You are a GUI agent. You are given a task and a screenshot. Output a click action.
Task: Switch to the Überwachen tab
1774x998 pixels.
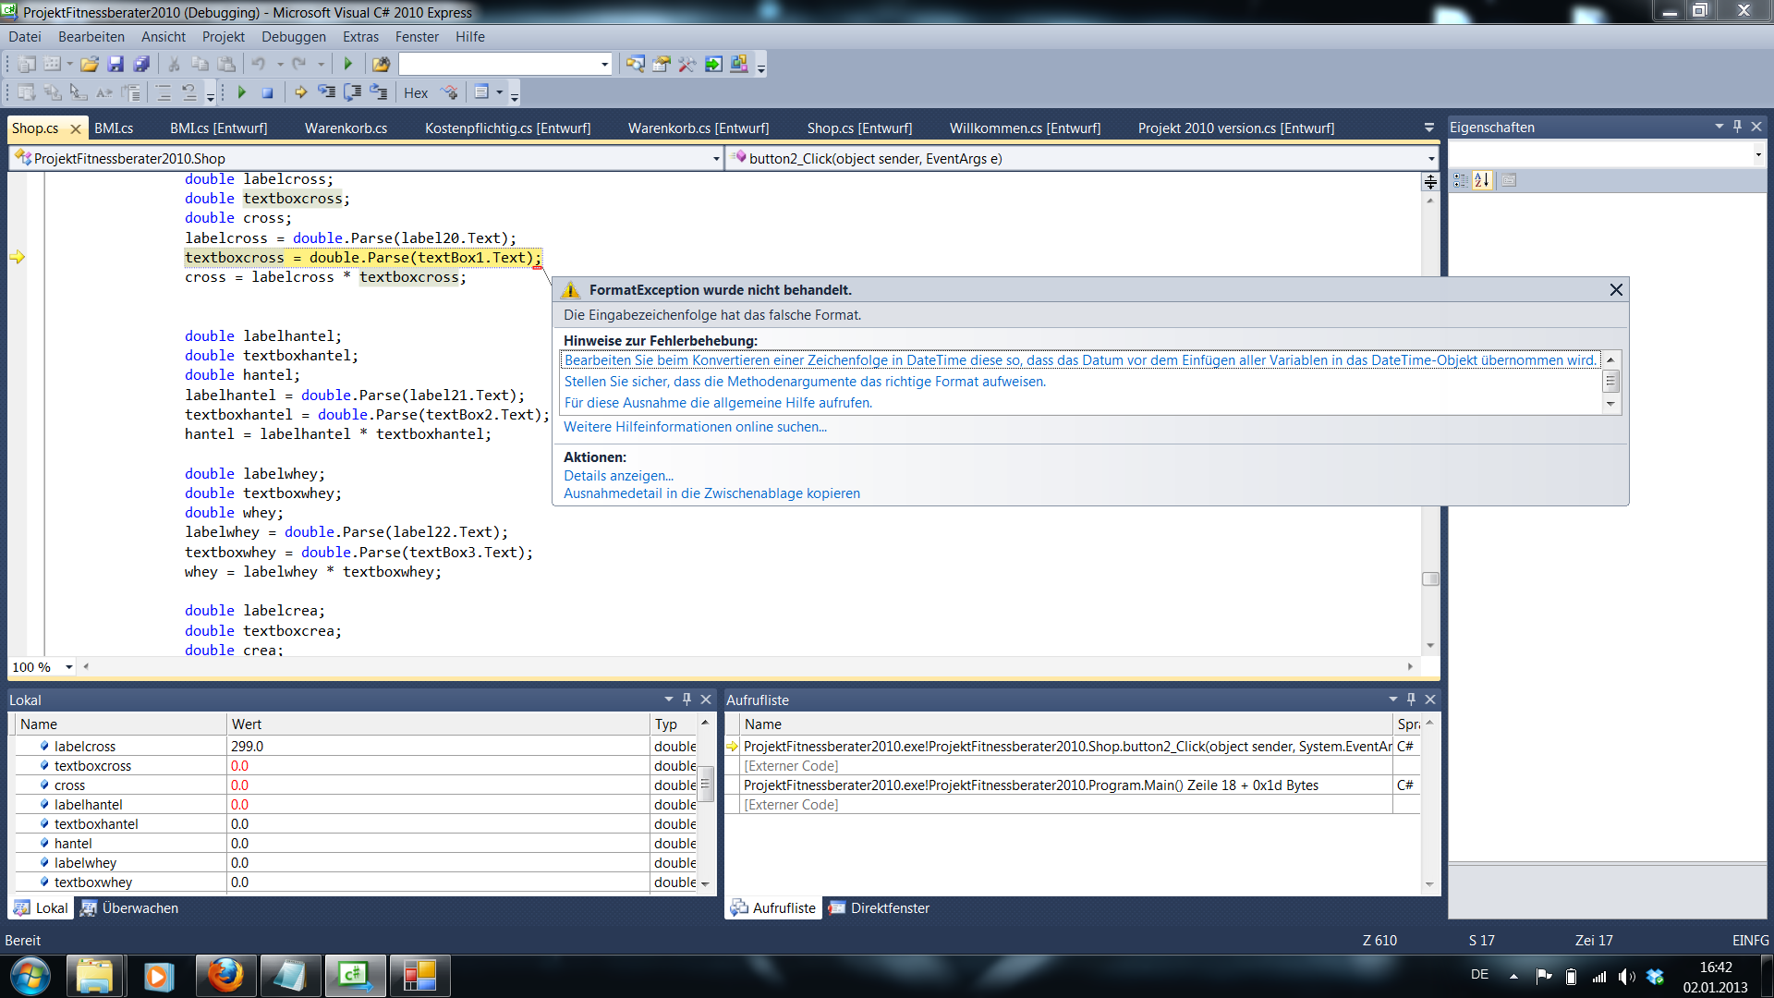(129, 908)
